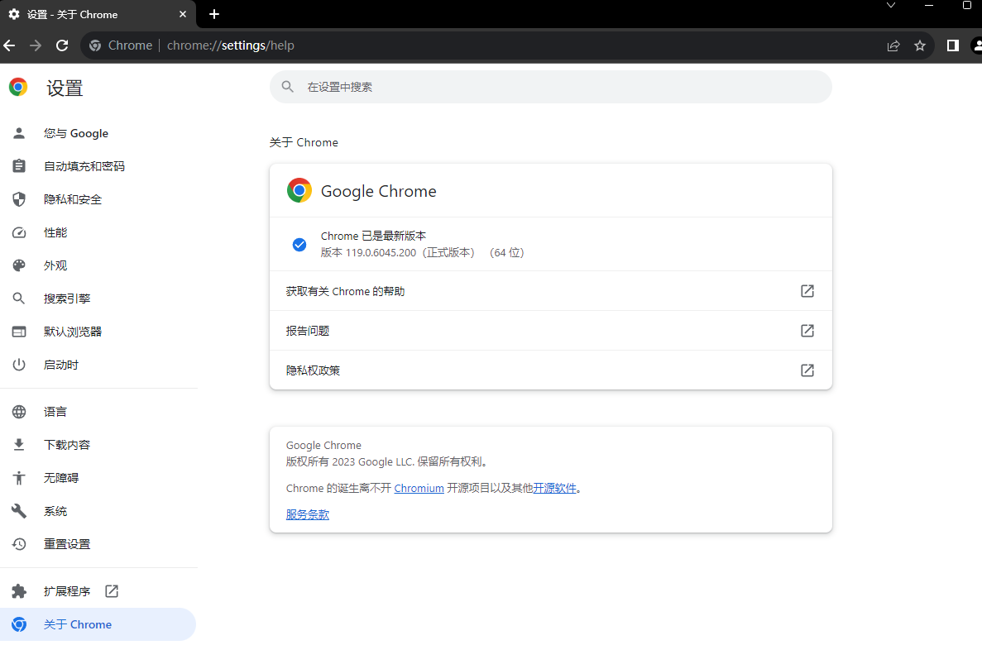Screen dimensions: 982x645
Task: Toggle the browser side panel icon
Action: 952,45
